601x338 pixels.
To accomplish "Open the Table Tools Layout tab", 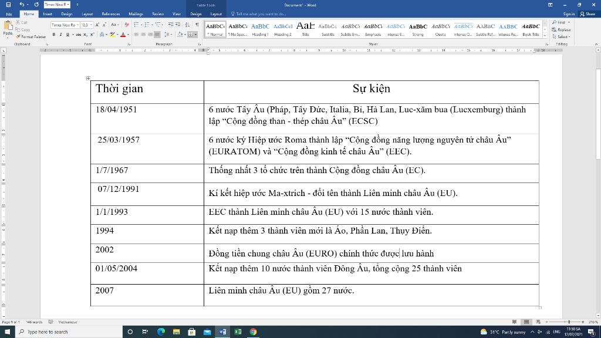I will [x=216, y=14].
